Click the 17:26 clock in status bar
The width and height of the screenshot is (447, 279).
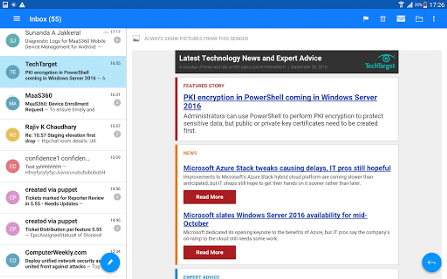437,5
